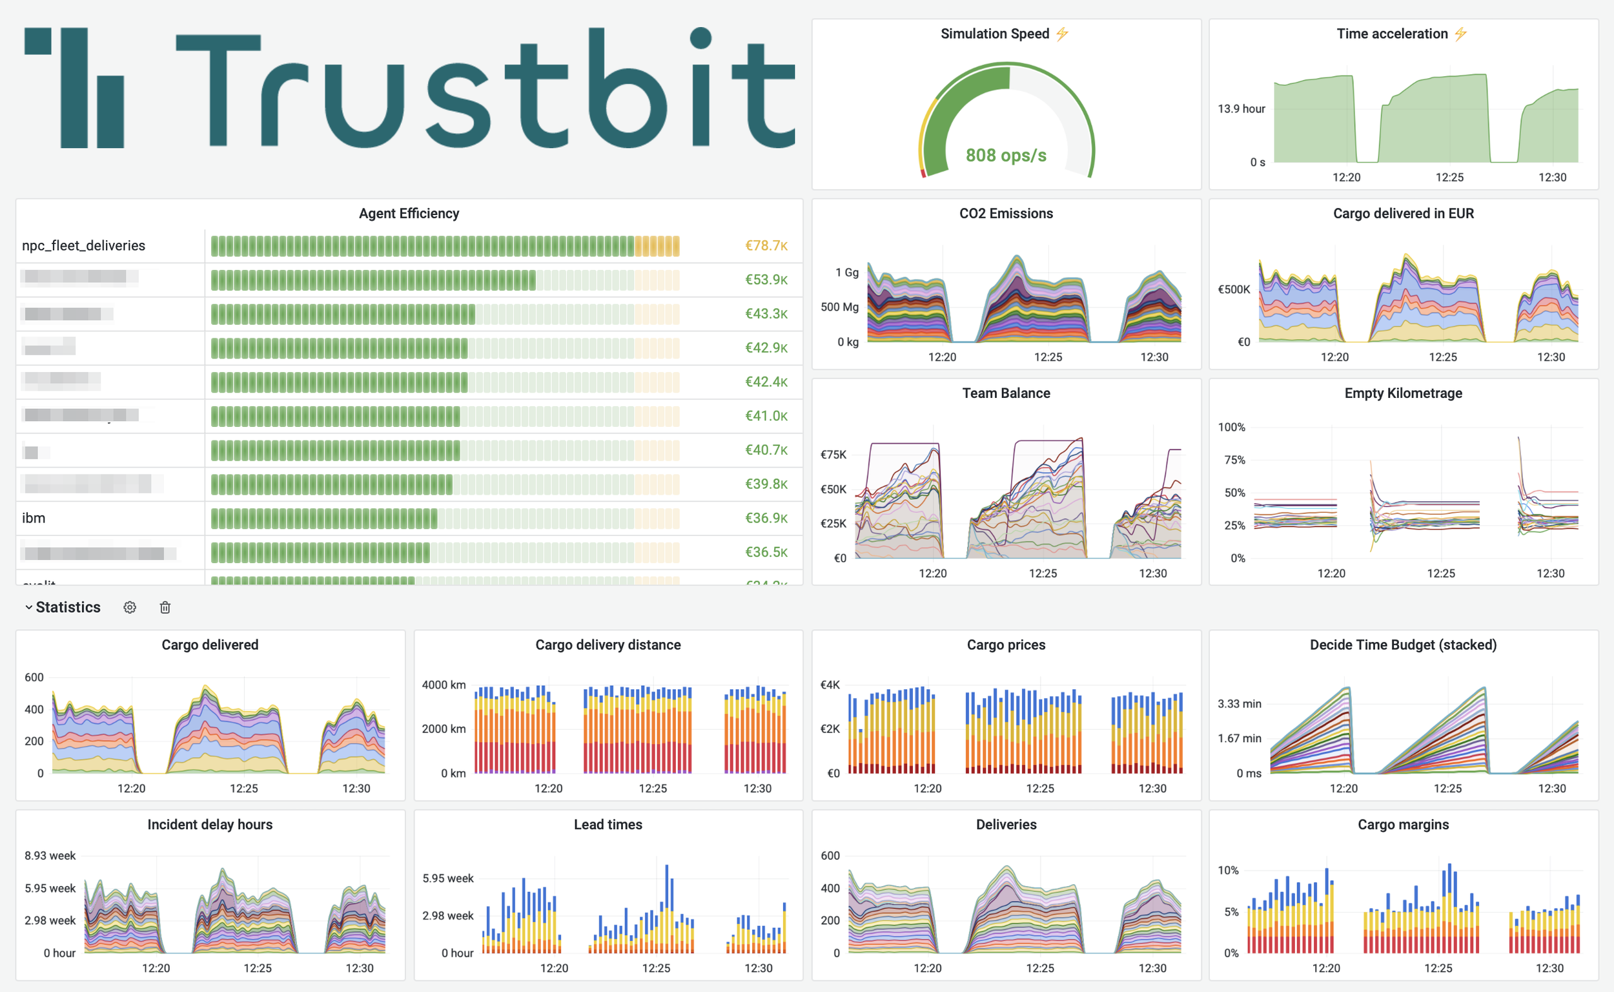This screenshot has width=1614, height=992.
Task: Open Cargo delivery distance panel title
Action: 608,645
